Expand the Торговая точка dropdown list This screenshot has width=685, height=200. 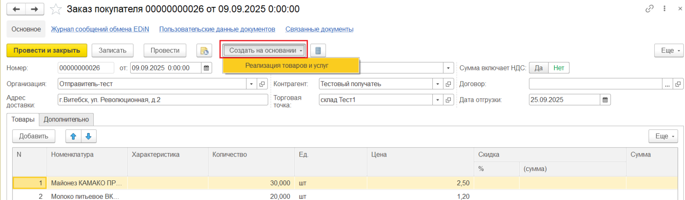(438, 100)
